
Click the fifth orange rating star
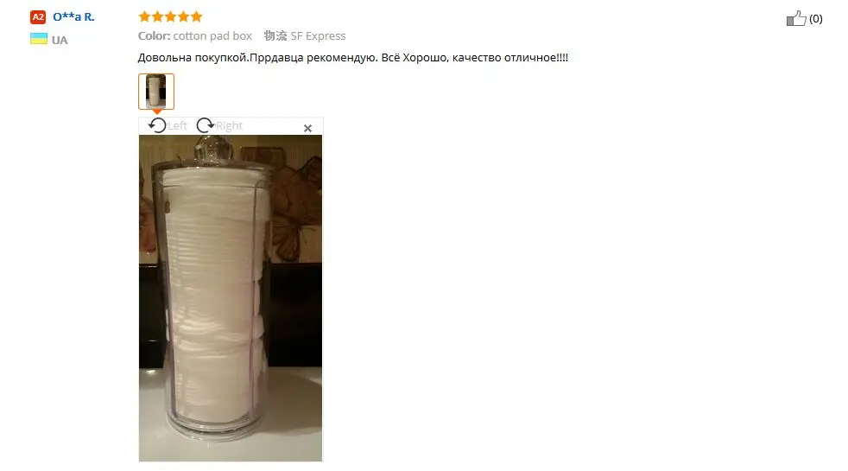(x=196, y=16)
